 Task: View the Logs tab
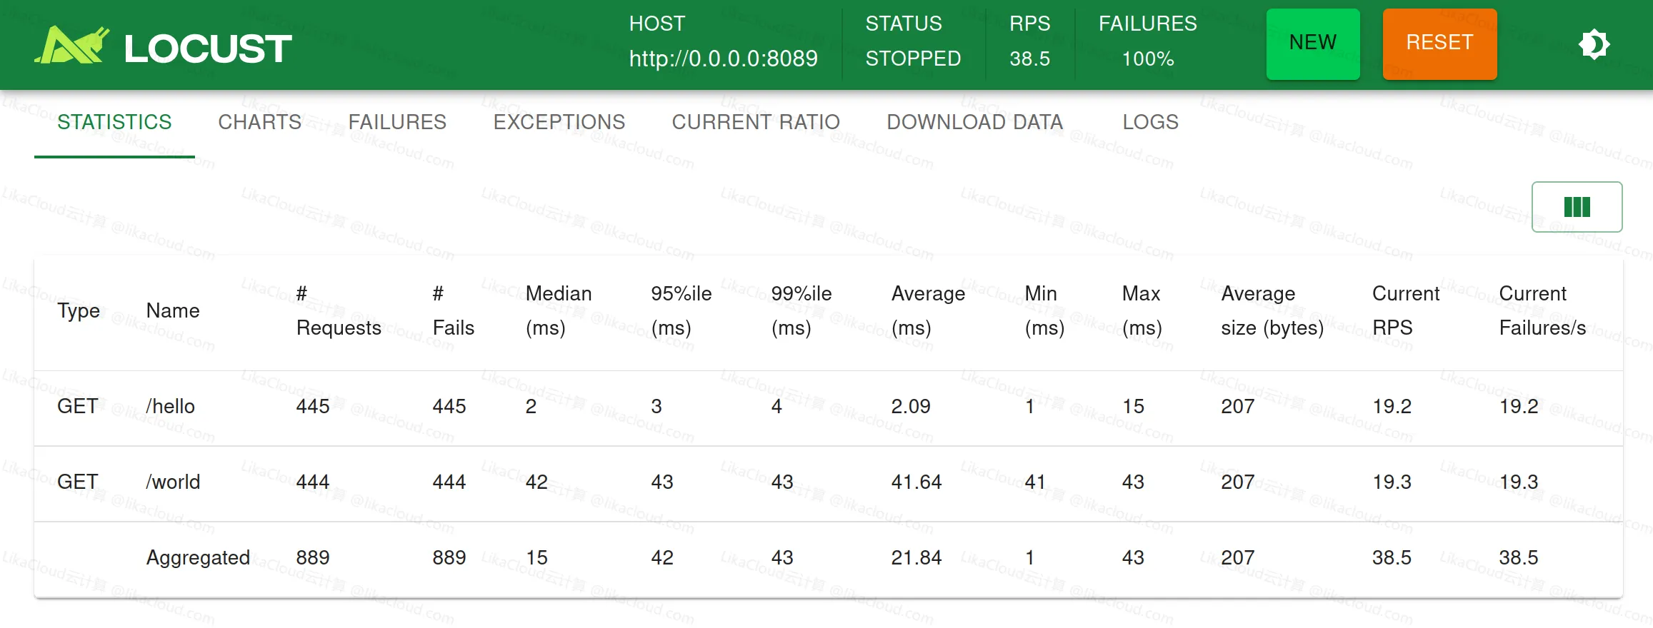(x=1150, y=122)
